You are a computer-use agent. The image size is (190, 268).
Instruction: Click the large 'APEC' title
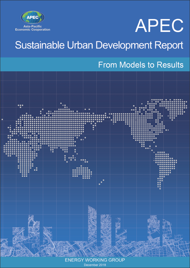pyautogui.click(x=159, y=26)
